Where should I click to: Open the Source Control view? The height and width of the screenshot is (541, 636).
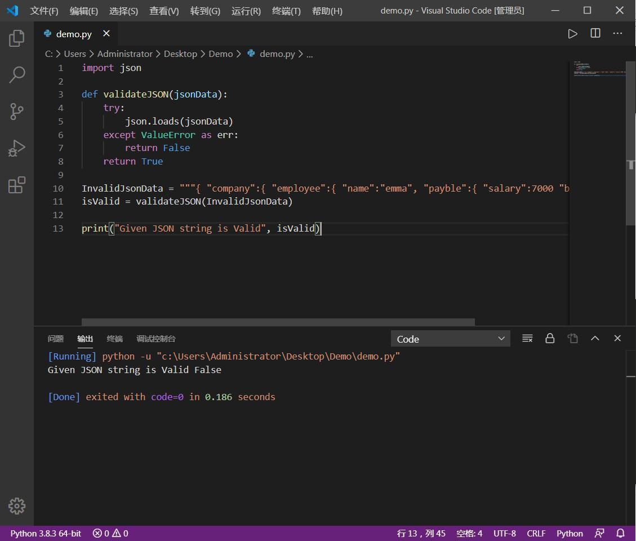click(x=16, y=112)
